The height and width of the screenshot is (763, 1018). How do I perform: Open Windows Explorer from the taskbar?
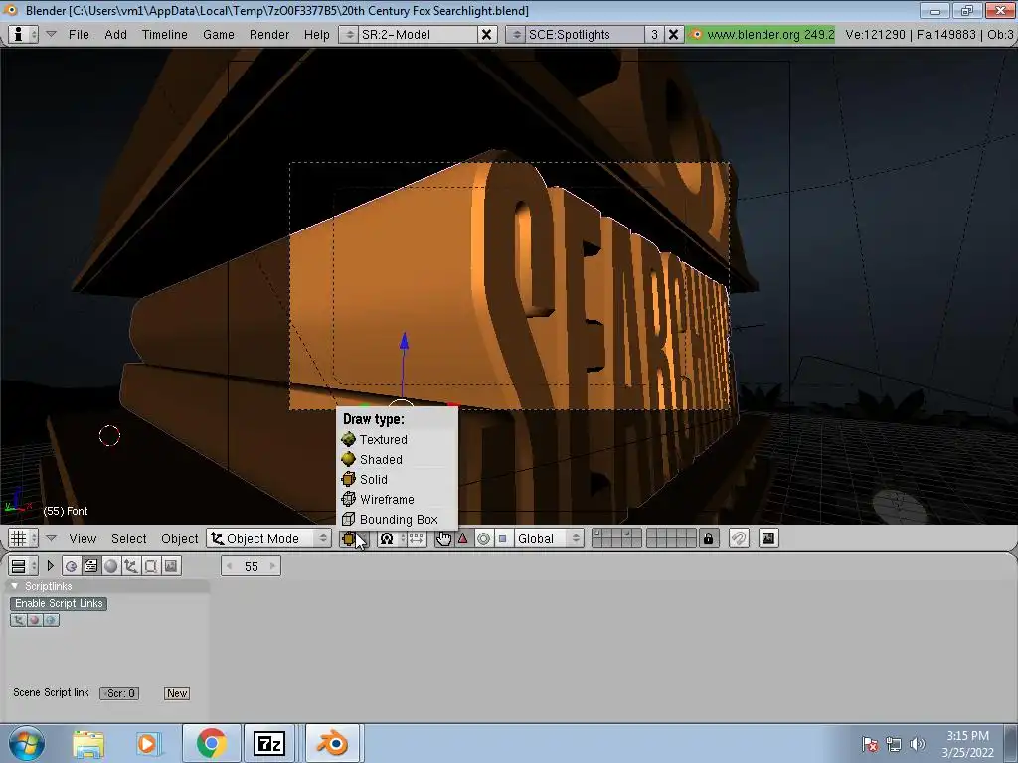88,743
